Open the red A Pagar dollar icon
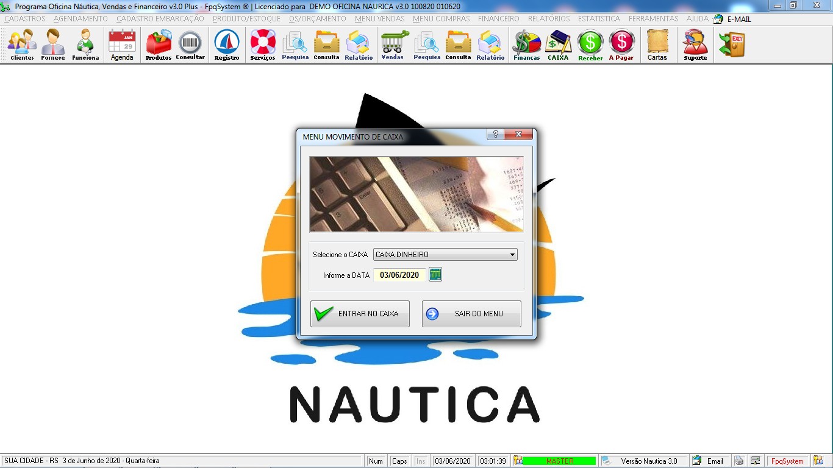The height and width of the screenshot is (468, 833). pos(621,45)
